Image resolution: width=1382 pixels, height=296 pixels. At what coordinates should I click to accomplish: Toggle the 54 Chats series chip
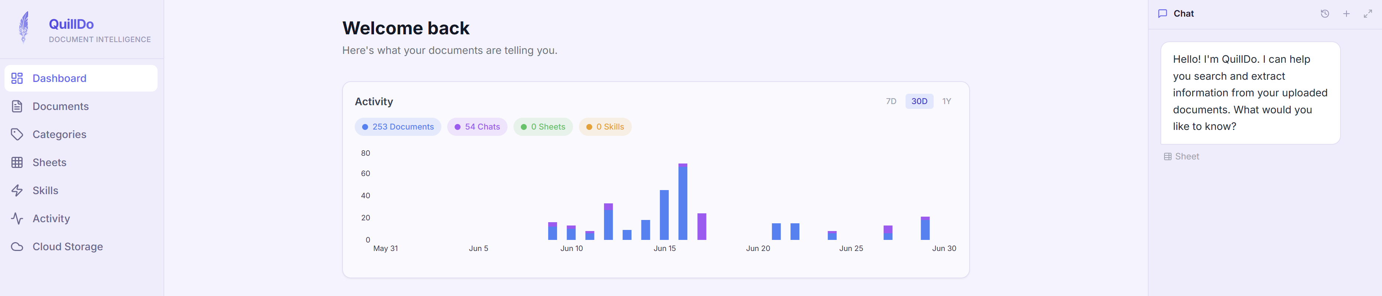(x=477, y=127)
